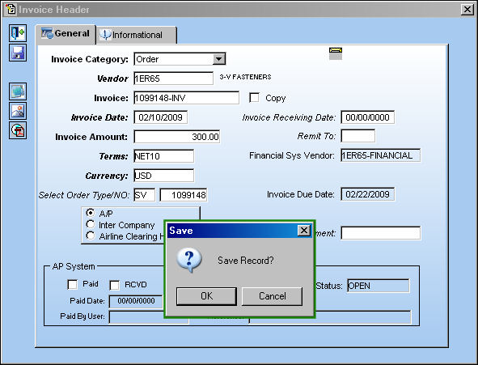Viewport: 478px width, 365px height.
Task: Click the Invoice Date field 02/10/2009
Action: click(161, 117)
